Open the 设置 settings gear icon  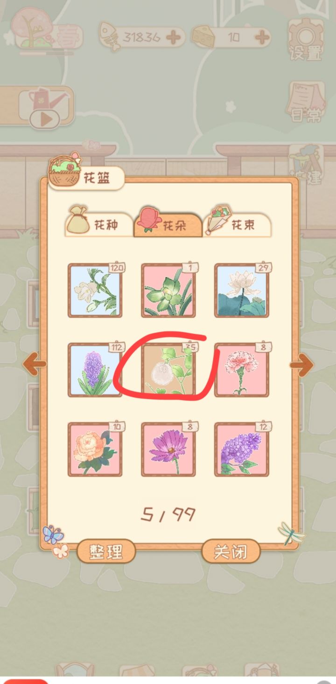306,39
